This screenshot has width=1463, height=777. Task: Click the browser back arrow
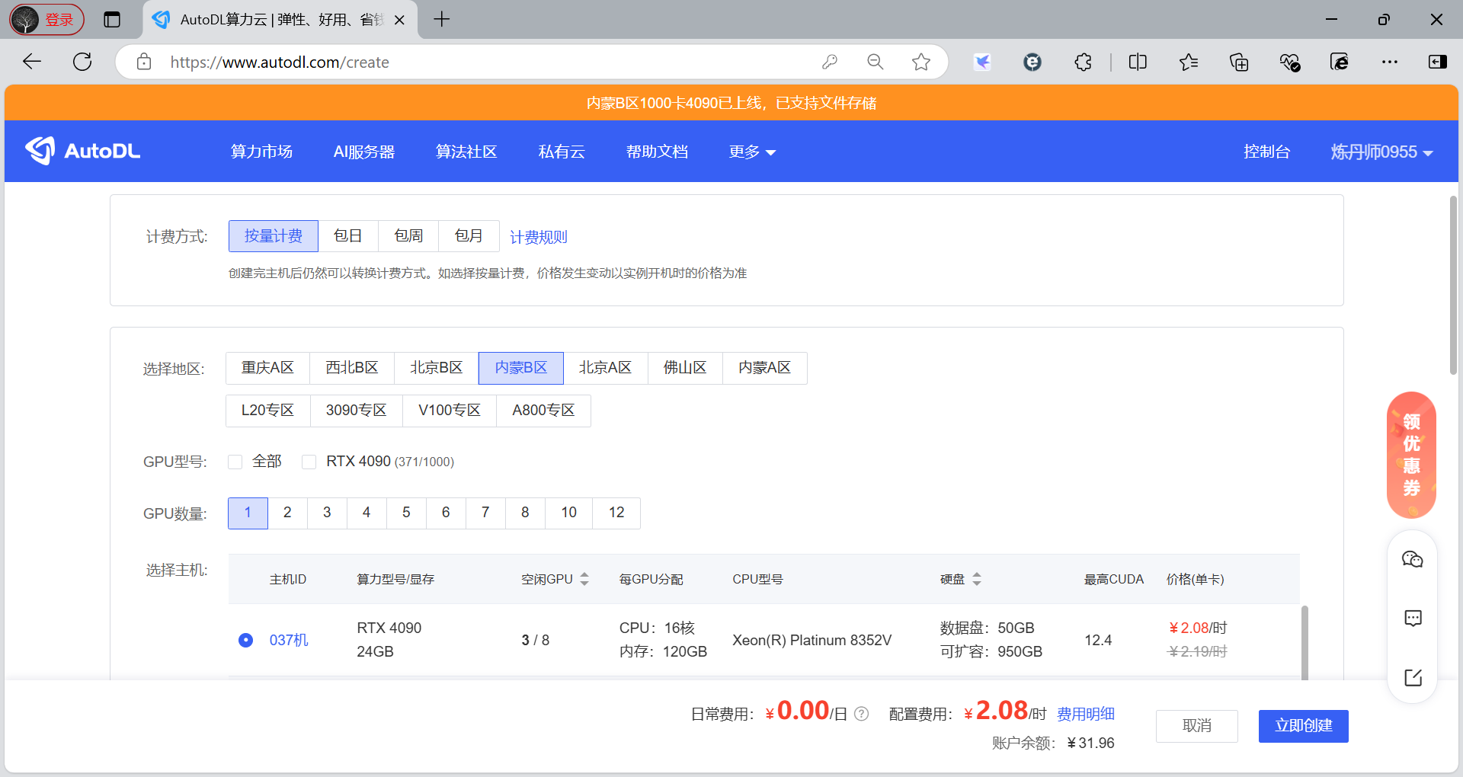point(32,62)
